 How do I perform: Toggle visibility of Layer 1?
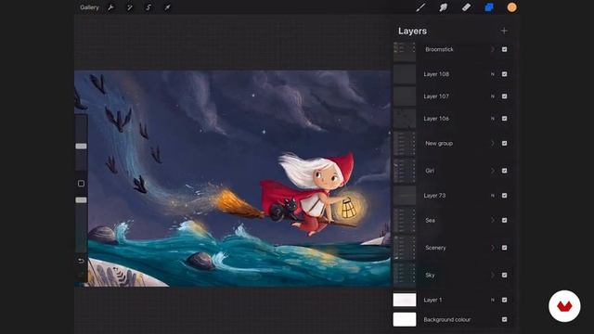pyautogui.click(x=504, y=300)
